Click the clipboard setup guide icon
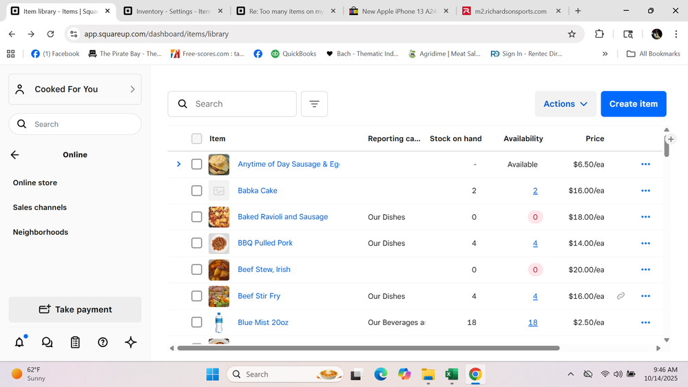 (x=75, y=342)
